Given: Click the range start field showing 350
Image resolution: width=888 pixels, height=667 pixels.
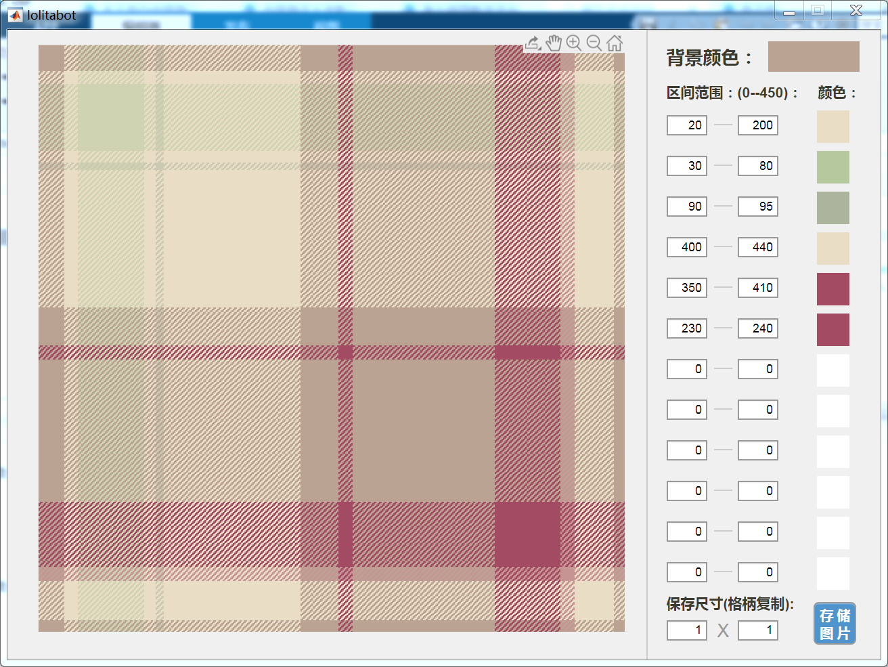Looking at the screenshot, I should [687, 288].
